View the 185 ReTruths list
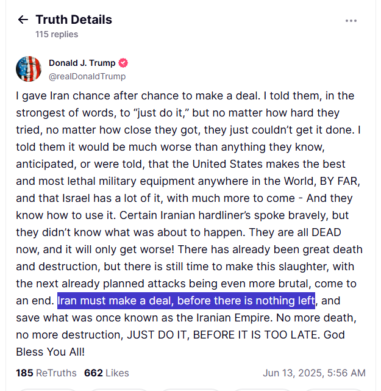Screen dimensions: 381x391 point(46,373)
